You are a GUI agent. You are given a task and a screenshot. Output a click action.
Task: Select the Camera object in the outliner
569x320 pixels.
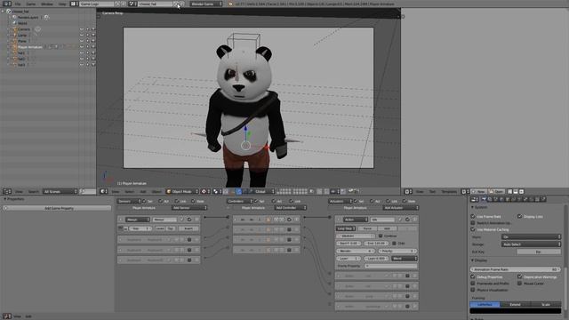[24, 29]
